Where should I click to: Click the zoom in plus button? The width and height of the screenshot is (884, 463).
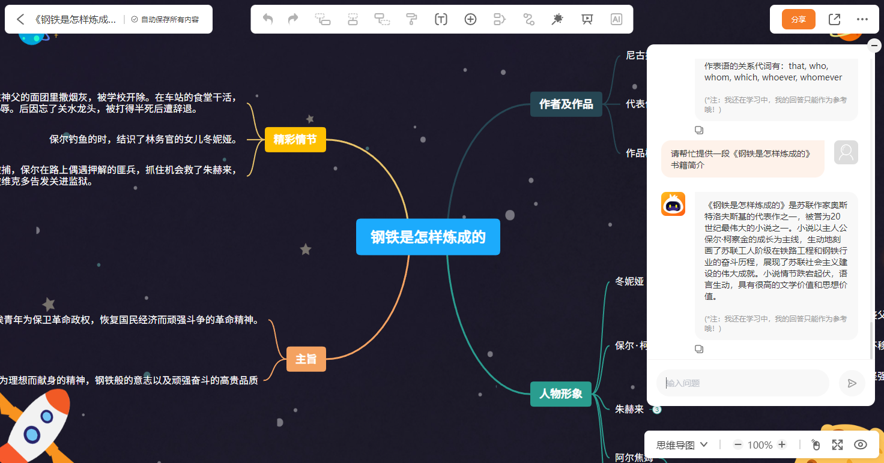tap(782, 444)
